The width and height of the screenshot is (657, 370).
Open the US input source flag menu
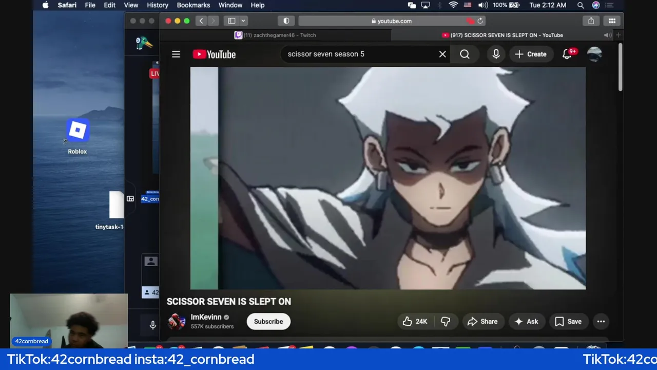pos(468,5)
